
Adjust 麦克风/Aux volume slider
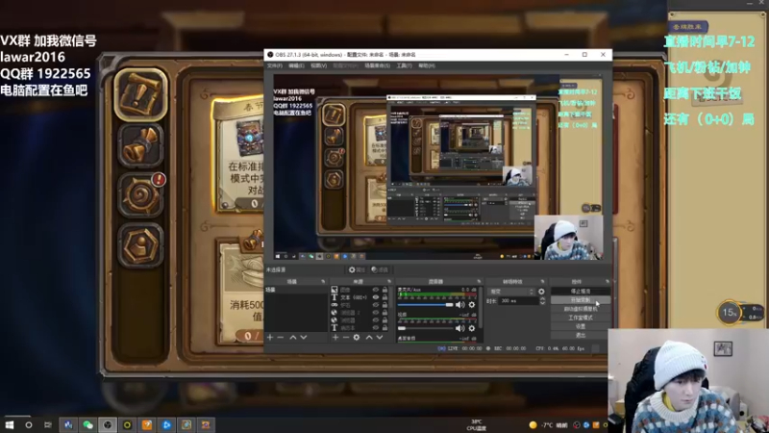coord(426,305)
